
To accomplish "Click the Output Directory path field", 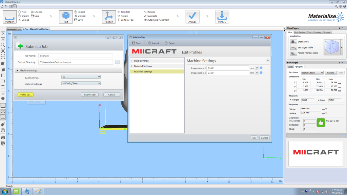I will [76, 62].
